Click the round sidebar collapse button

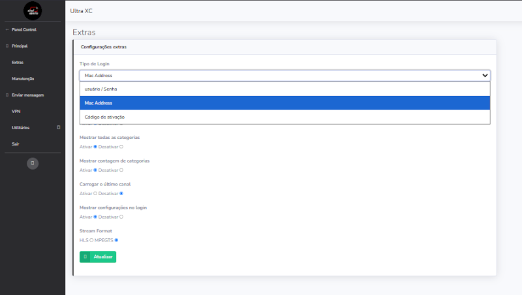(x=33, y=163)
